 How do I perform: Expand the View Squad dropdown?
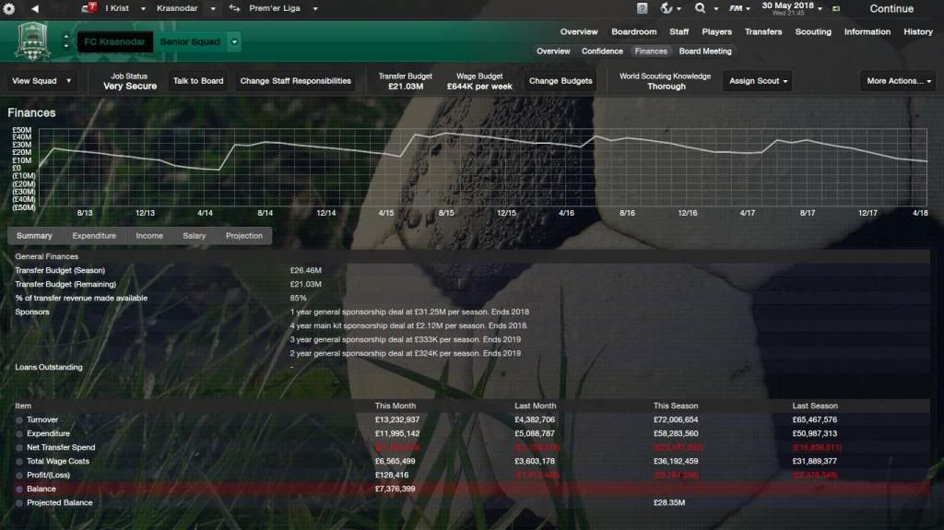click(41, 81)
